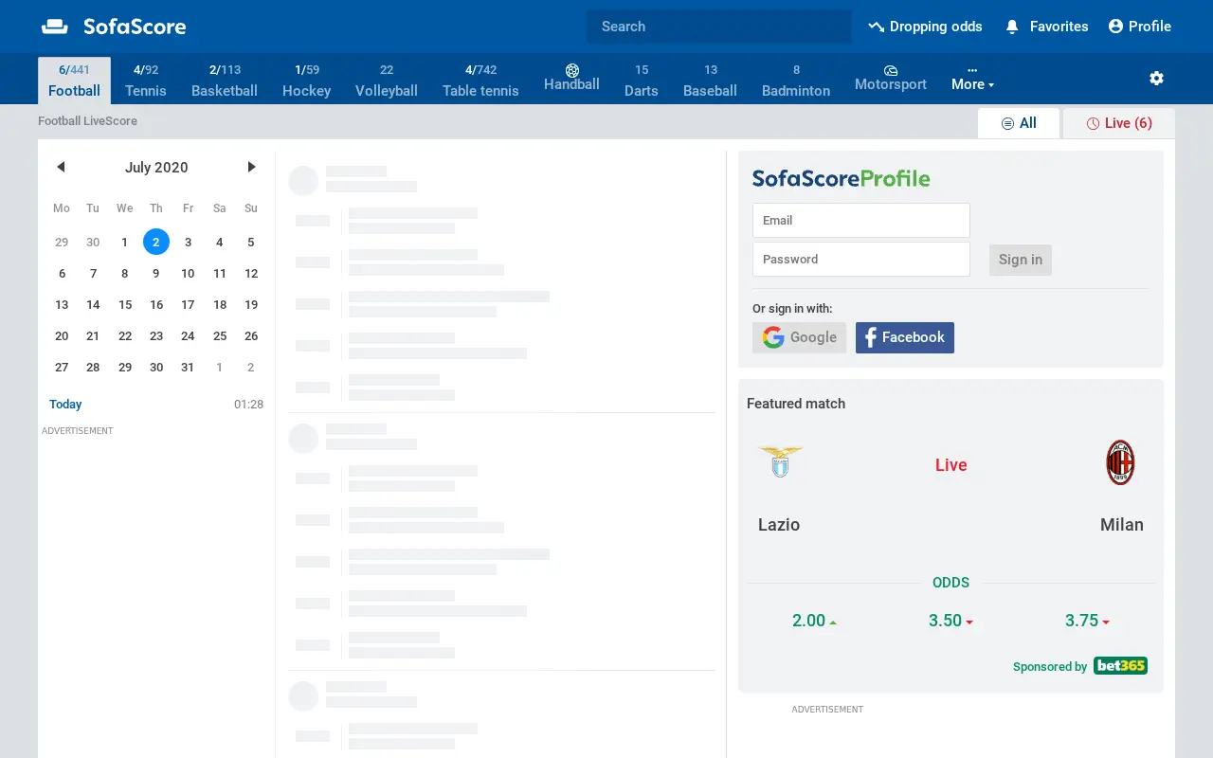Sign in with Facebook
Screen dimensions: 1213x758
pyautogui.click(x=905, y=337)
